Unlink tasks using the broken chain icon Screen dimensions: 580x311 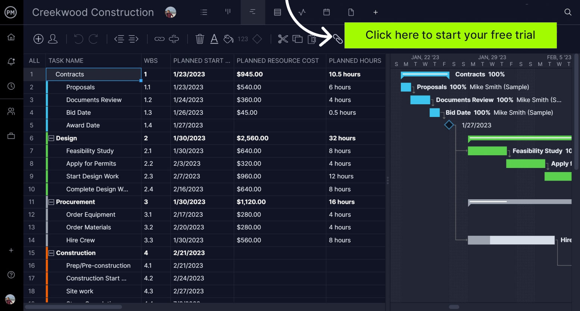point(174,39)
